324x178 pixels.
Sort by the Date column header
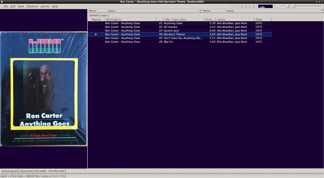[x=263, y=19]
